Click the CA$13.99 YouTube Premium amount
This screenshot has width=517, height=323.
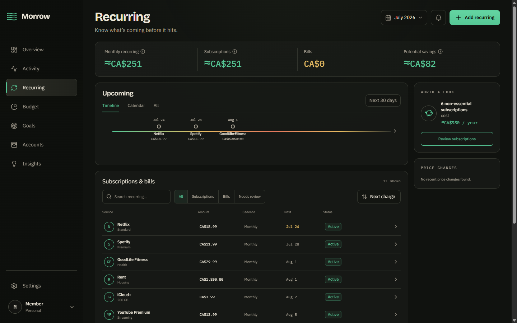(x=208, y=315)
